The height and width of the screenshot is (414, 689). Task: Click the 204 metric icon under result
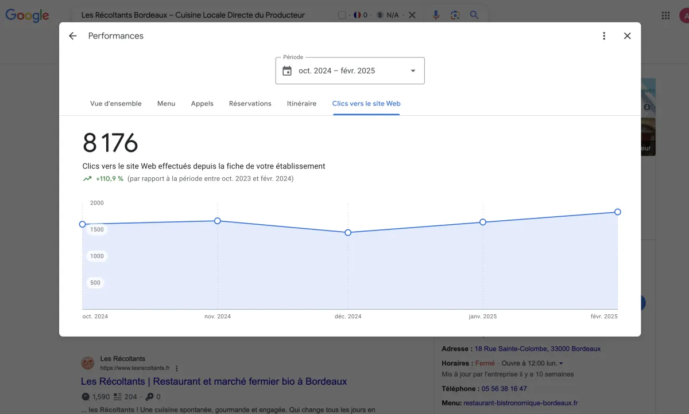[x=118, y=397]
